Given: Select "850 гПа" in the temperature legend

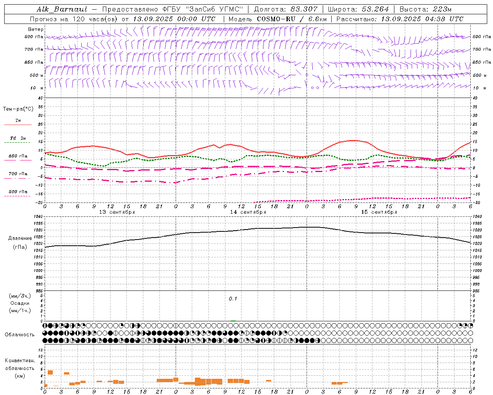Looking at the screenshot, I should pos(18,156).
